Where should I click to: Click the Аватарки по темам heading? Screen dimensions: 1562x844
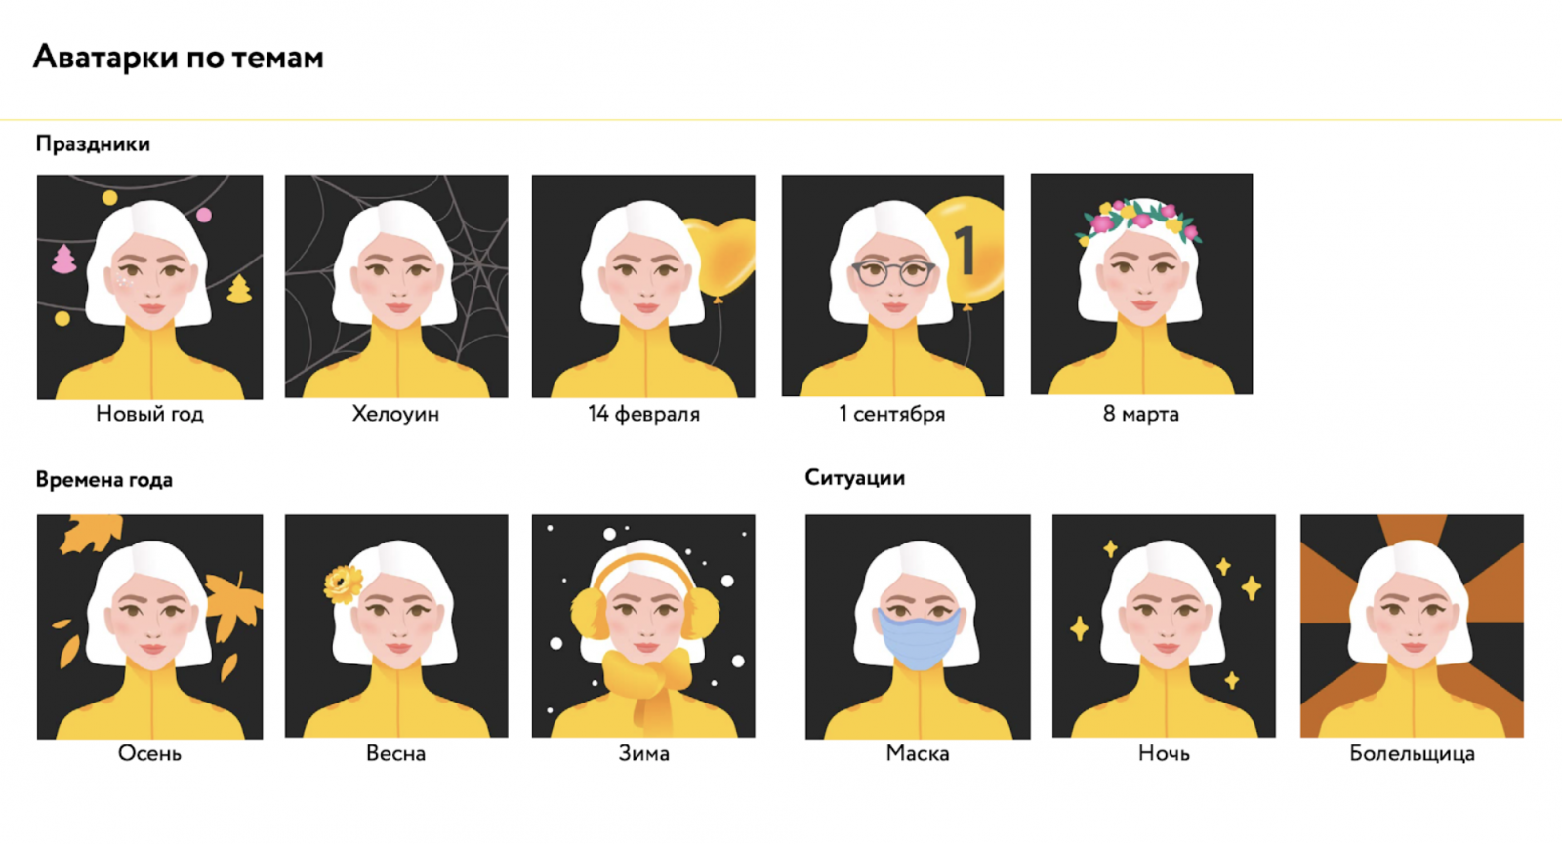[x=179, y=58]
